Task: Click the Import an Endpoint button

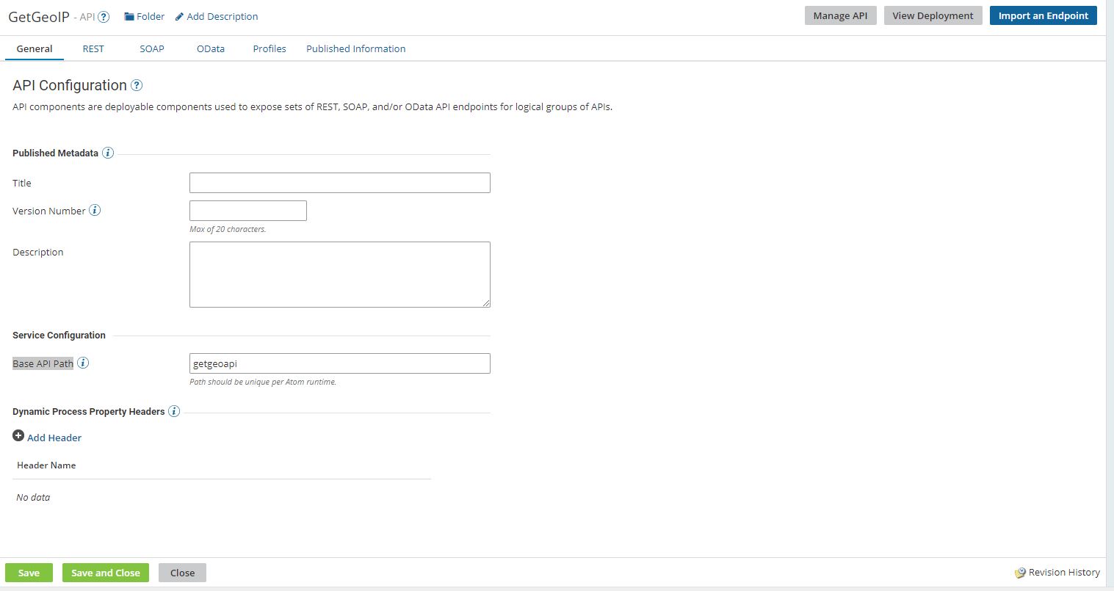Action: 1043,15
